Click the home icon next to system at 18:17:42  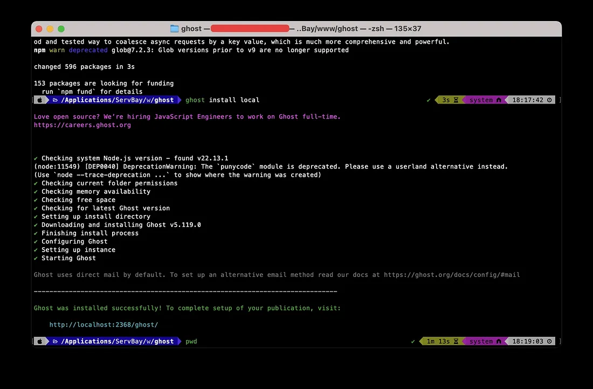(x=499, y=100)
